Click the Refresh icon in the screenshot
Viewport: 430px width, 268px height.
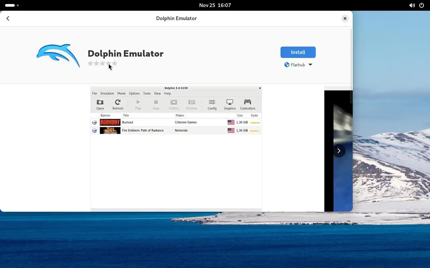pyautogui.click(x=118, y=102)
